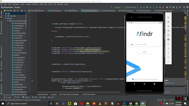Open the Build menu
The width and height of the screenshot is (189, 106).
tap(41, 4)
